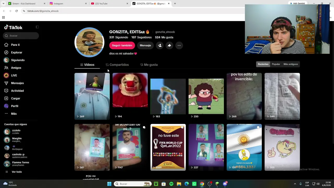Sort videos by Popular
Image resolution: width=334 pixels, height=188 pixels.
tap(276, 64)
